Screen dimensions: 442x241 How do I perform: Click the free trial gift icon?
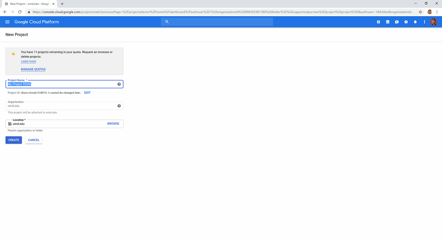378,22
